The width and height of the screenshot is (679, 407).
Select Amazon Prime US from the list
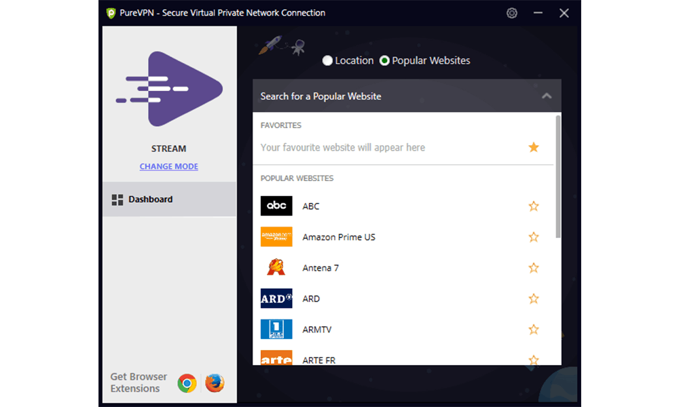click(x=403, y=237)
